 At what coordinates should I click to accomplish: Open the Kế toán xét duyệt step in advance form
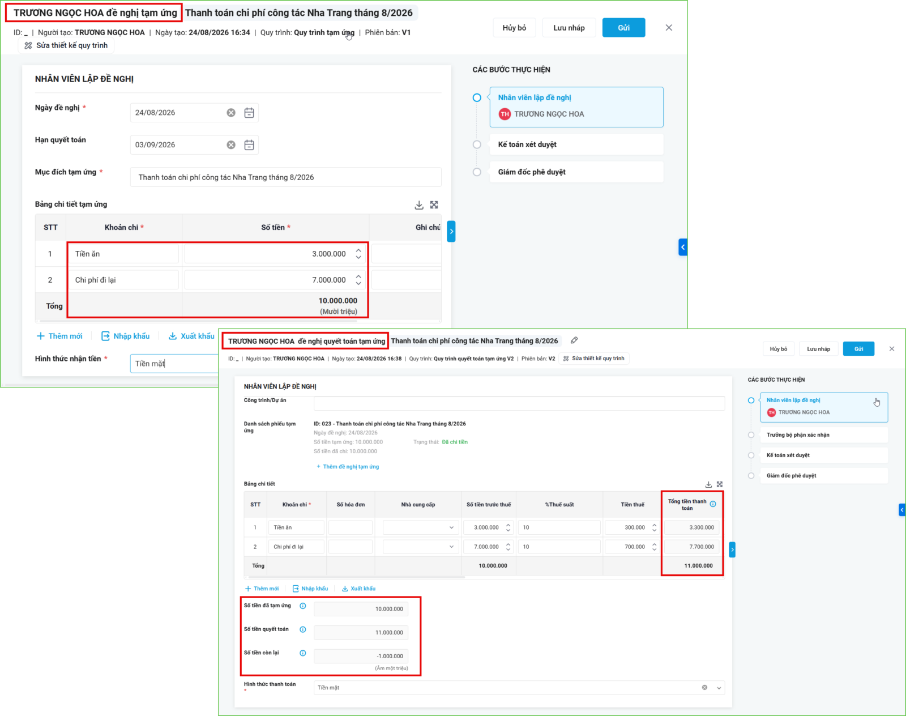(x=576, y=144)
